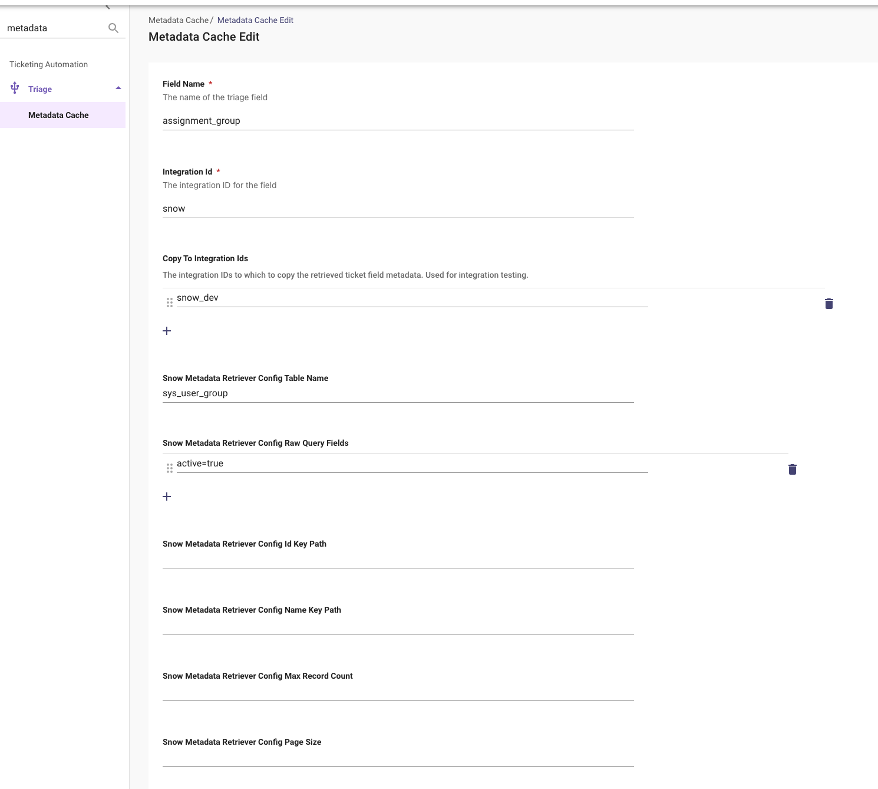Viewport: 878px width, 789px height.
Task: Add a new Copy To Integration Id
Action: tap(167, 331)
